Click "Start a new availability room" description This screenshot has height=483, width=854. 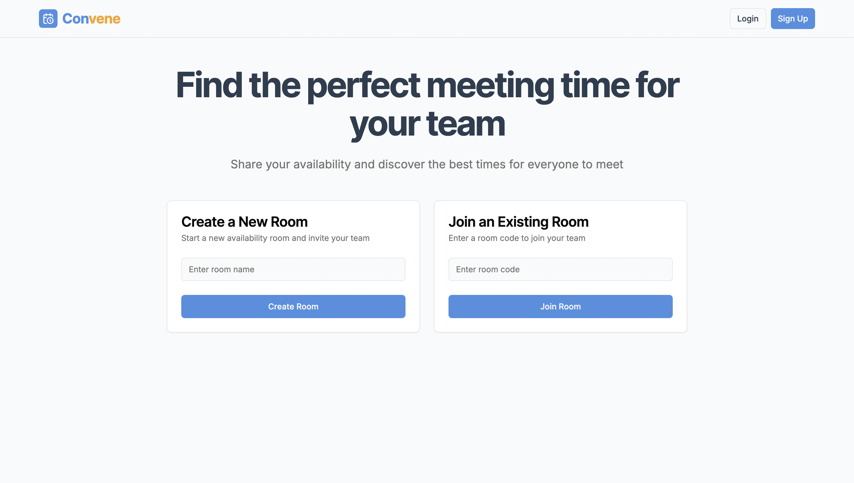point(275,238)
